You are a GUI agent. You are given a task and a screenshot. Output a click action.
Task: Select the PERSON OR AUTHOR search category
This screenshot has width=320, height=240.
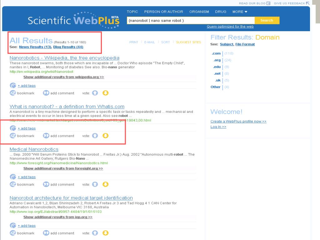(x=163, y=12)
